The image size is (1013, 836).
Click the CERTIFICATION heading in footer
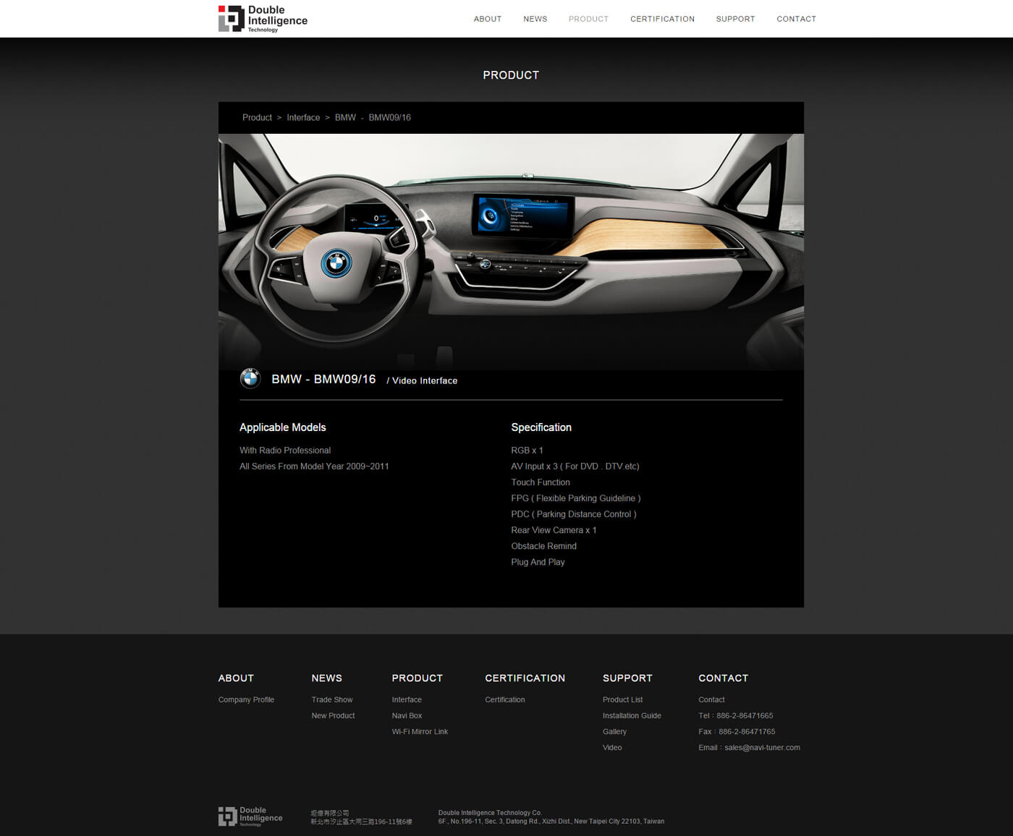[x=525, y=678]
